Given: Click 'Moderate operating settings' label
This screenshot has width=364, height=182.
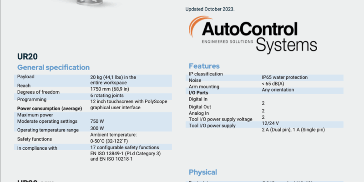Looking at the screenshot, I should (47, 121).
